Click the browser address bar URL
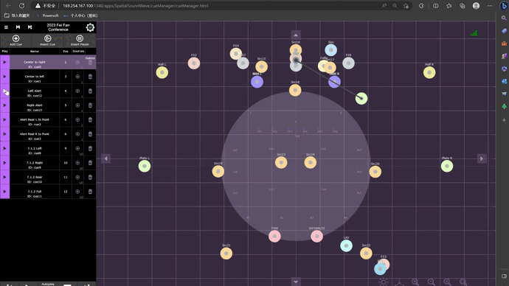Viewport: 509px width, 286px height. [136, 6]
